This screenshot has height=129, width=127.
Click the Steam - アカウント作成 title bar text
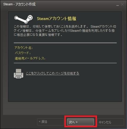[x=19, y=4]
